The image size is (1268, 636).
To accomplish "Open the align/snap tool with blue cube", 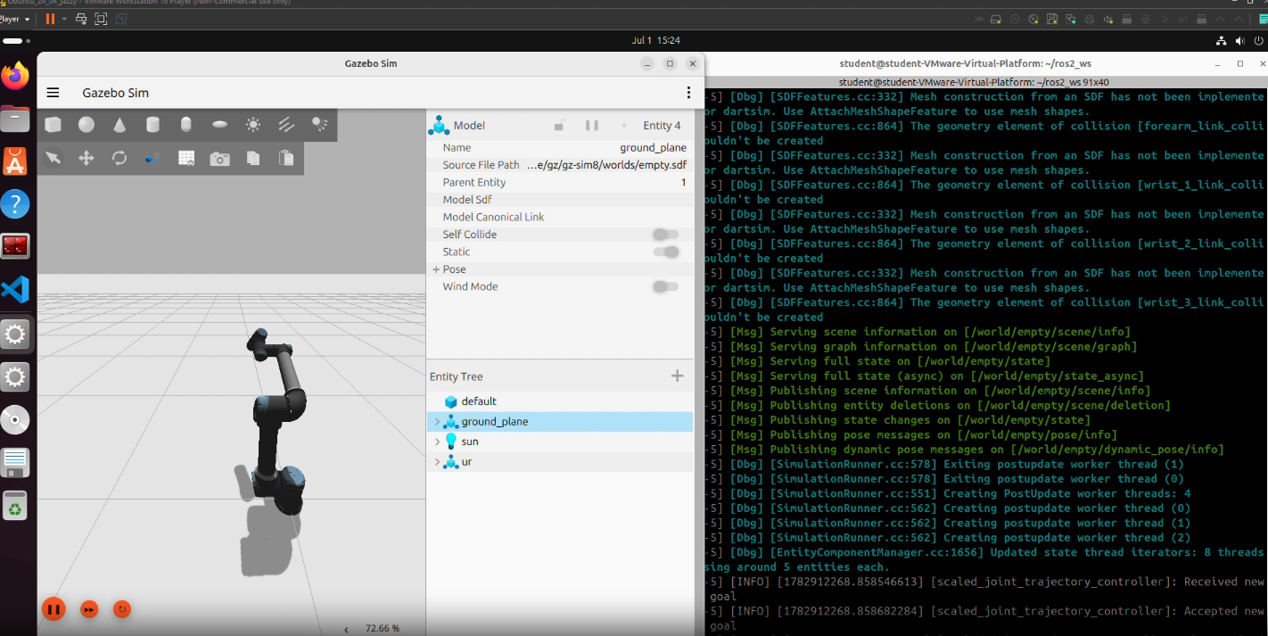I will [x=152, y=158].
